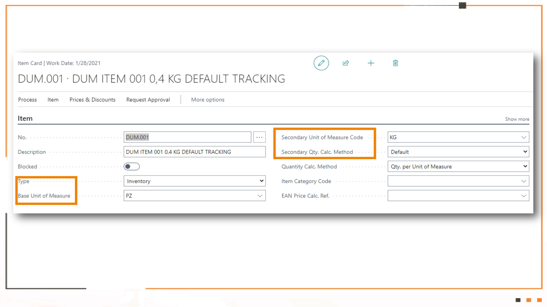Open Secondary Unit of Measure Code dropdown
Screen dimensions: 547x307
[458, 137]
